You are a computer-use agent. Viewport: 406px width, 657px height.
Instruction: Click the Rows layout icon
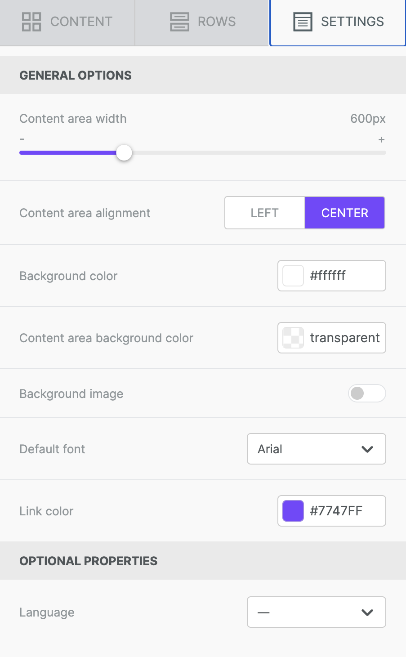click(180, 21)
